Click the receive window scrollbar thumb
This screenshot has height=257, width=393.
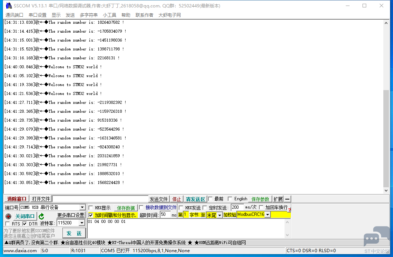click(x=386, y=138)
